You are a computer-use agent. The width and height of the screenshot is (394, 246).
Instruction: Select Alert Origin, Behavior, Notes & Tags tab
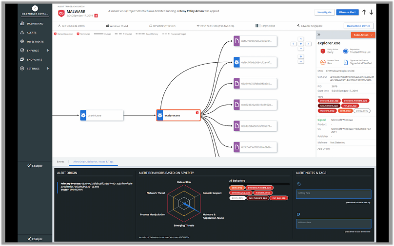tap(93, 161)
